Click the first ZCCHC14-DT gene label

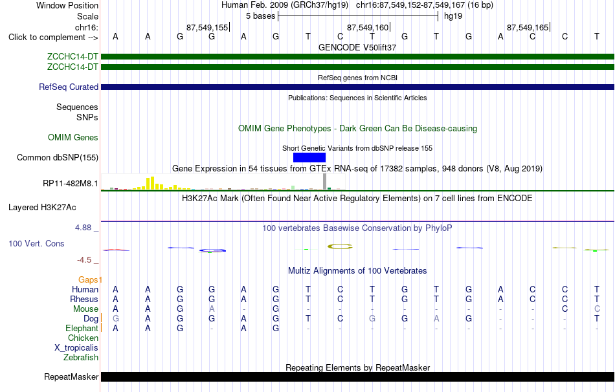coord(73,57)
